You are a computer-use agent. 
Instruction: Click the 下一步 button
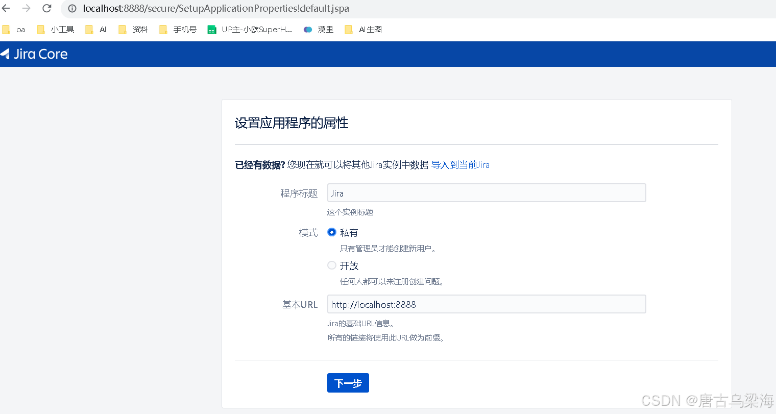348,383
